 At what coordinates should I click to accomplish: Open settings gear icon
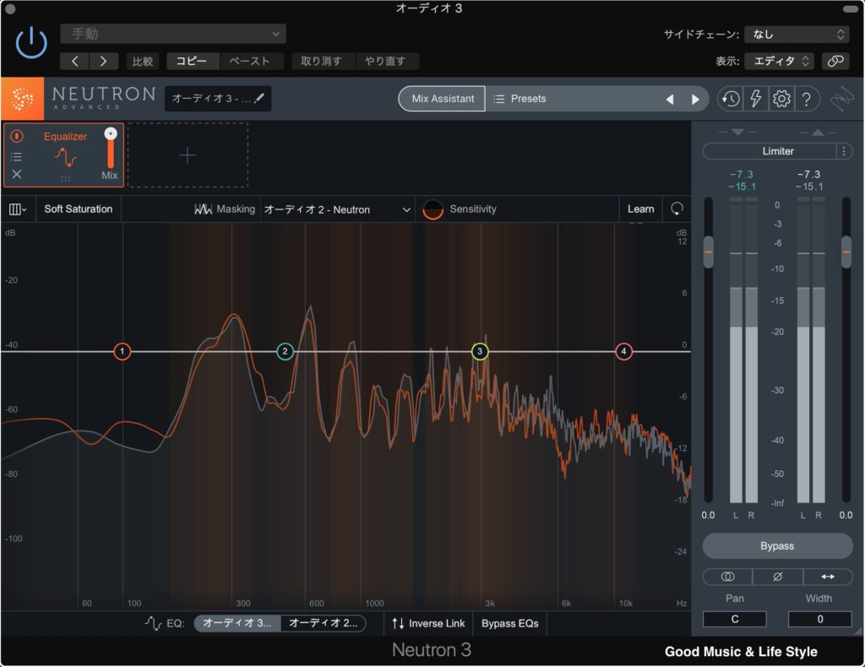click(781, 100)
